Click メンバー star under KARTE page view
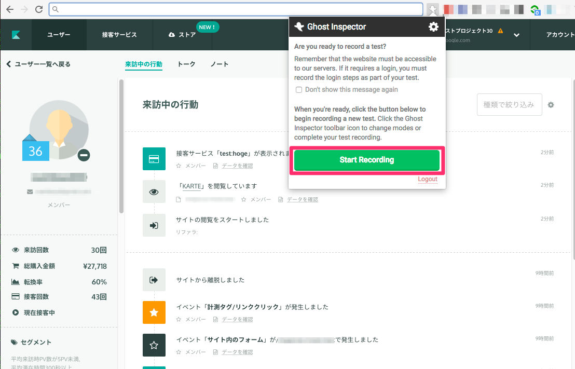 point(244,199)
